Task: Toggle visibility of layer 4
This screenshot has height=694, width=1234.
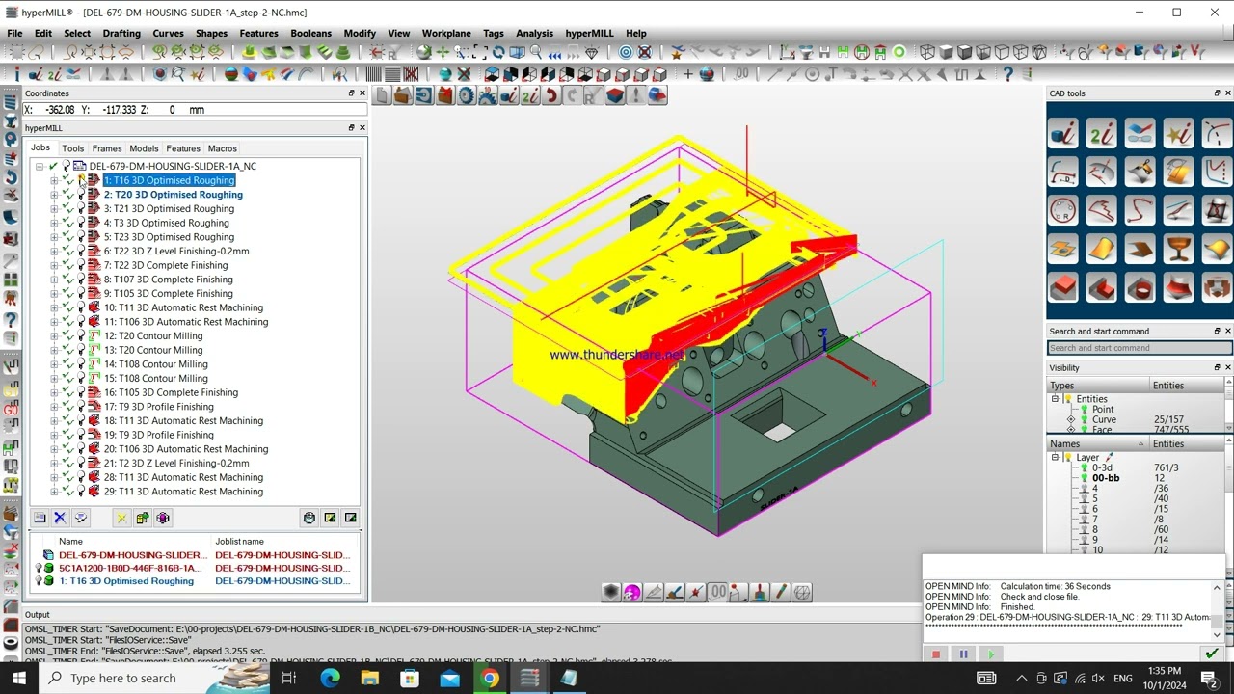Action: (1084, 489)
